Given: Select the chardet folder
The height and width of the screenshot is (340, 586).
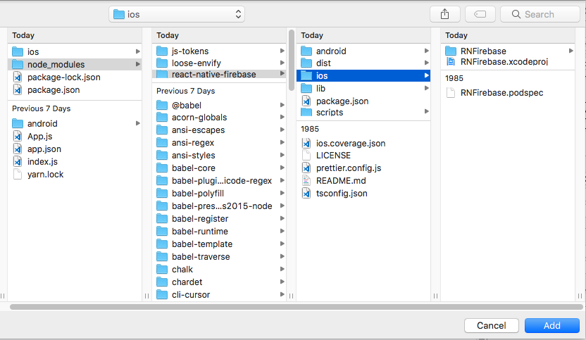Looking at the screenshot, I should click(219, 282).
